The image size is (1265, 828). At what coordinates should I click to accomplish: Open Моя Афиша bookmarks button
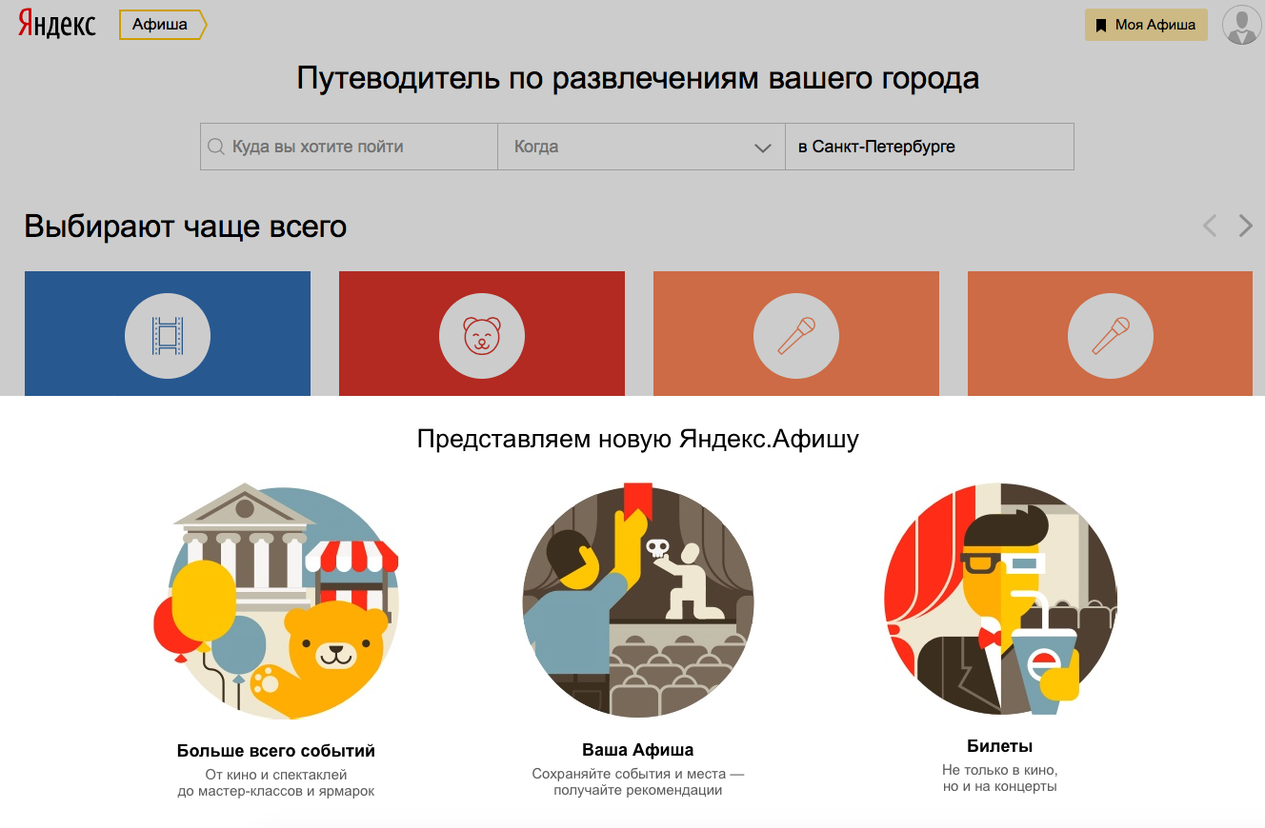click(x=1146, y=25)
